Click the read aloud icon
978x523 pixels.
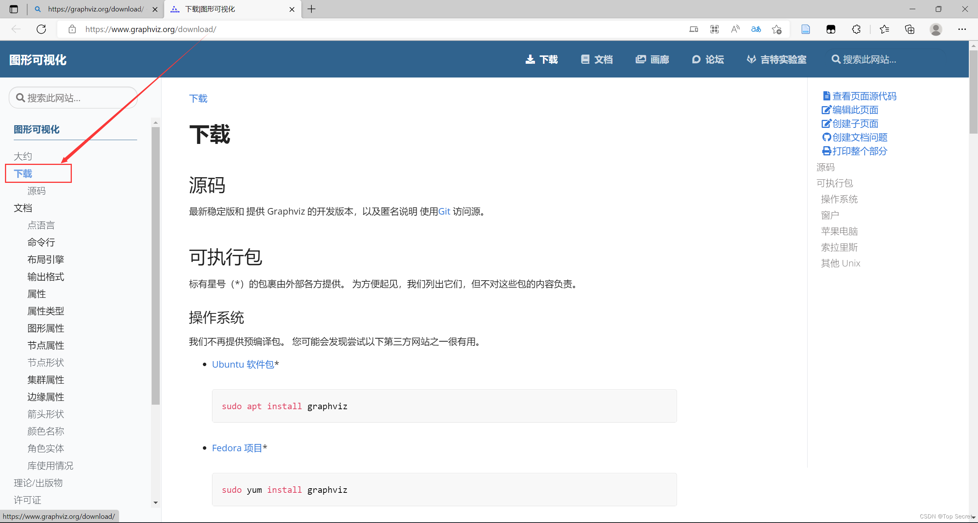[735, 29]
